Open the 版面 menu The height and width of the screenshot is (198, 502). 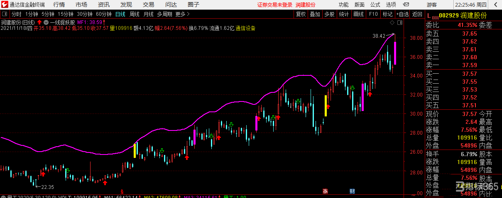[360, 5]
